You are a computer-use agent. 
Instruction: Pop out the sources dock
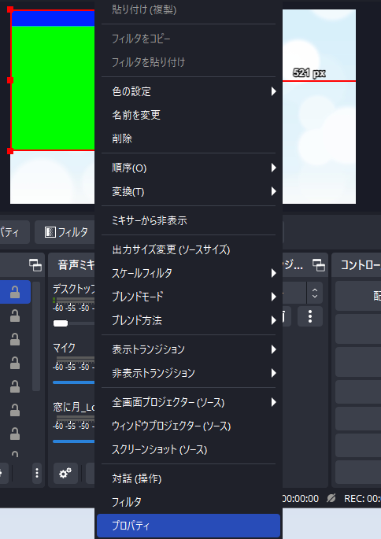(35, 265)
